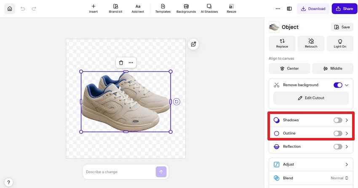Select the shoes image on canvas
Screen dimensions: 358x188
point(126,102)
